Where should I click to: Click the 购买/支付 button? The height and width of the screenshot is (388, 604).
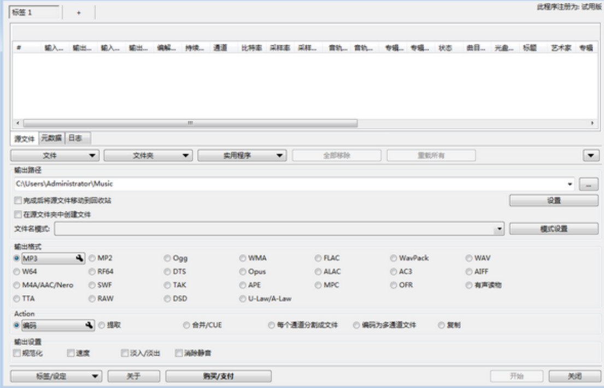point(219,376)
